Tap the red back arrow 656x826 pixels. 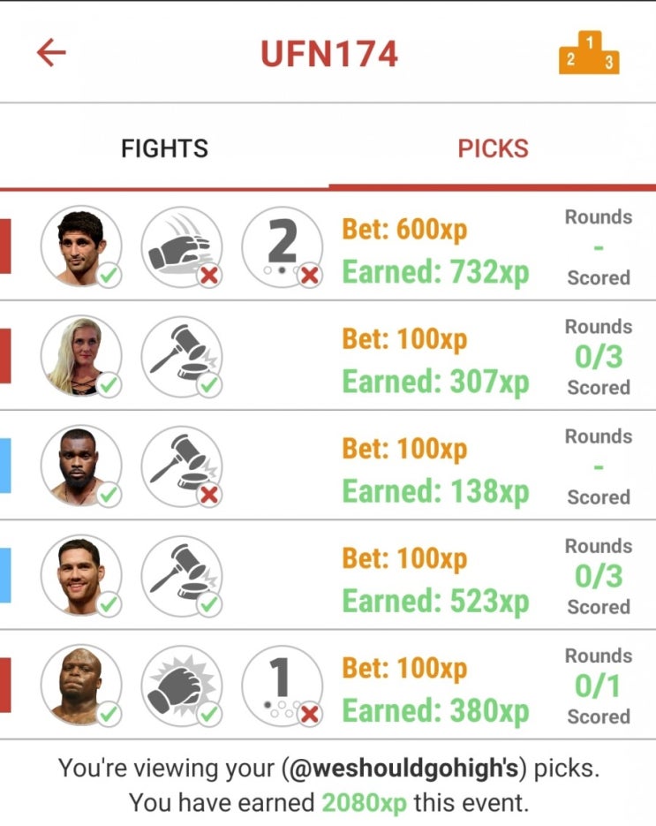[x=51, y=52]
